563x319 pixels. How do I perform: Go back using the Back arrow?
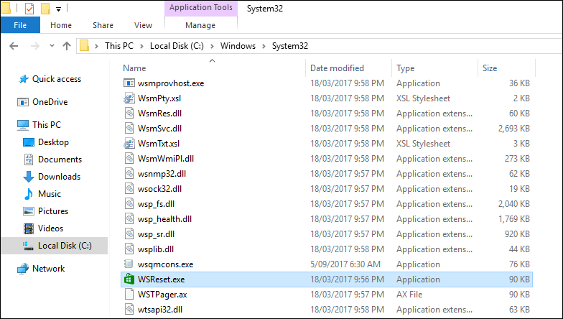(x=14, y=46)
